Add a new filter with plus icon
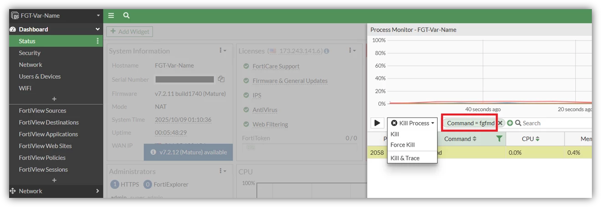 pyautogui.click(x=510, y=123)
